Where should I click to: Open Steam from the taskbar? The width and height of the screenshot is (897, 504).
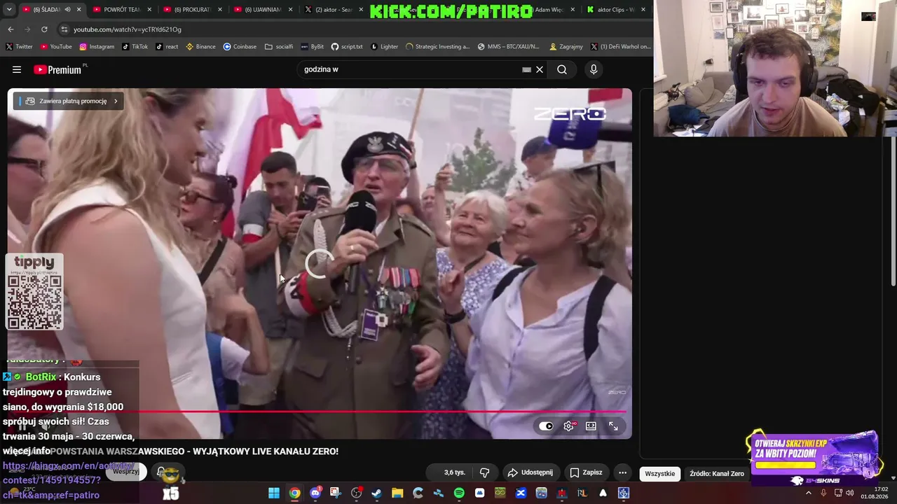pos(377,493)
